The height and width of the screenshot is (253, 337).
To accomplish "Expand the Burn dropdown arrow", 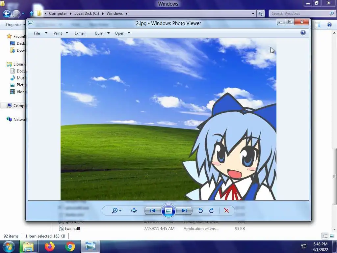I will (108, 33).
